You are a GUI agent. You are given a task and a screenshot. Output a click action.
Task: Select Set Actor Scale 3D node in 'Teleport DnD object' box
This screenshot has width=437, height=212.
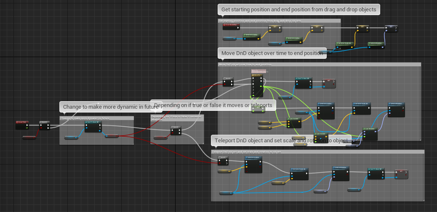[x=299, y=174]
